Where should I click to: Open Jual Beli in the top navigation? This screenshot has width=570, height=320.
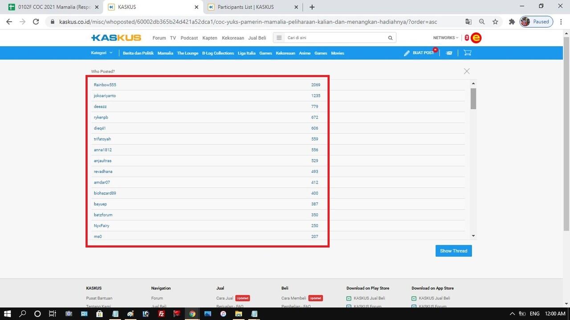257,38
